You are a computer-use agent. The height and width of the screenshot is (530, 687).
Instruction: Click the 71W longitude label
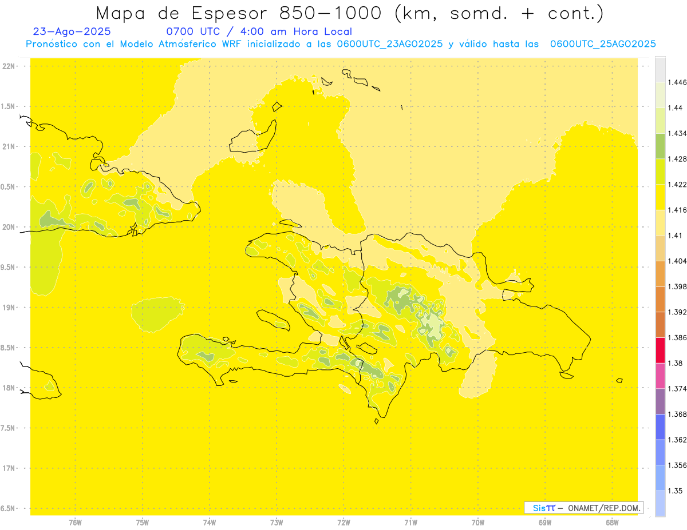coord(410,522)
